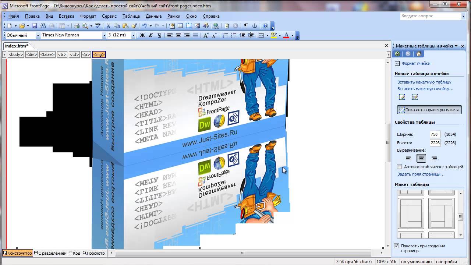
Task: Switch to the Код view tab
Action: click(74, 253)
